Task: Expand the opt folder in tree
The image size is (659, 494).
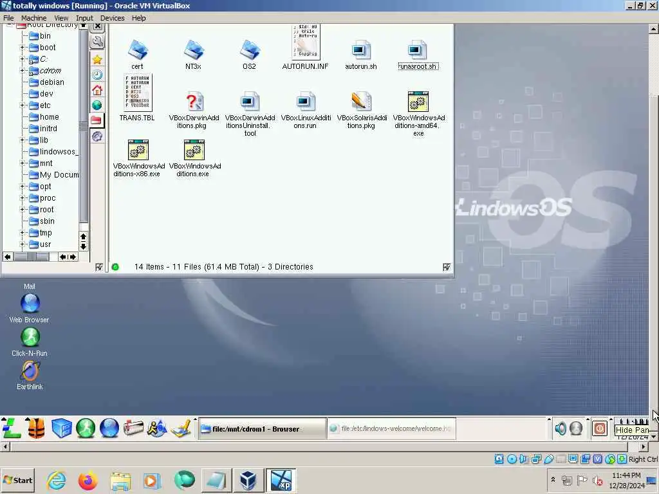Action: [x=22, y=187]
